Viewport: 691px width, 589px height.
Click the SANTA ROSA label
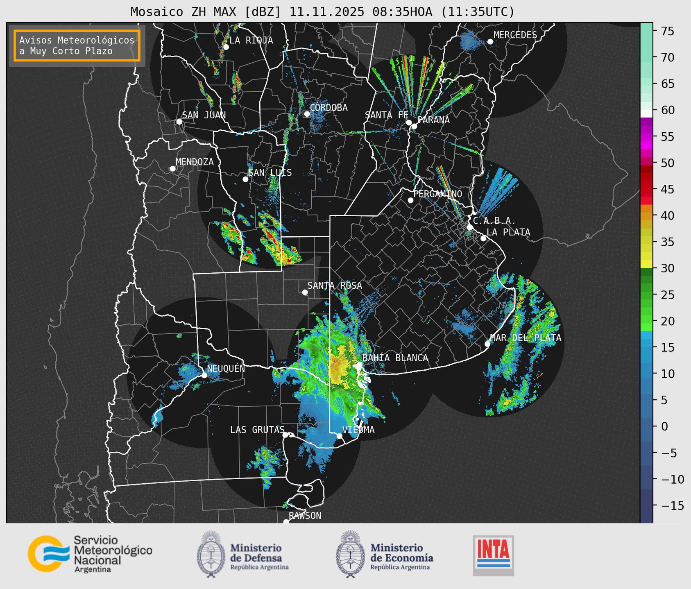[335, 285]
